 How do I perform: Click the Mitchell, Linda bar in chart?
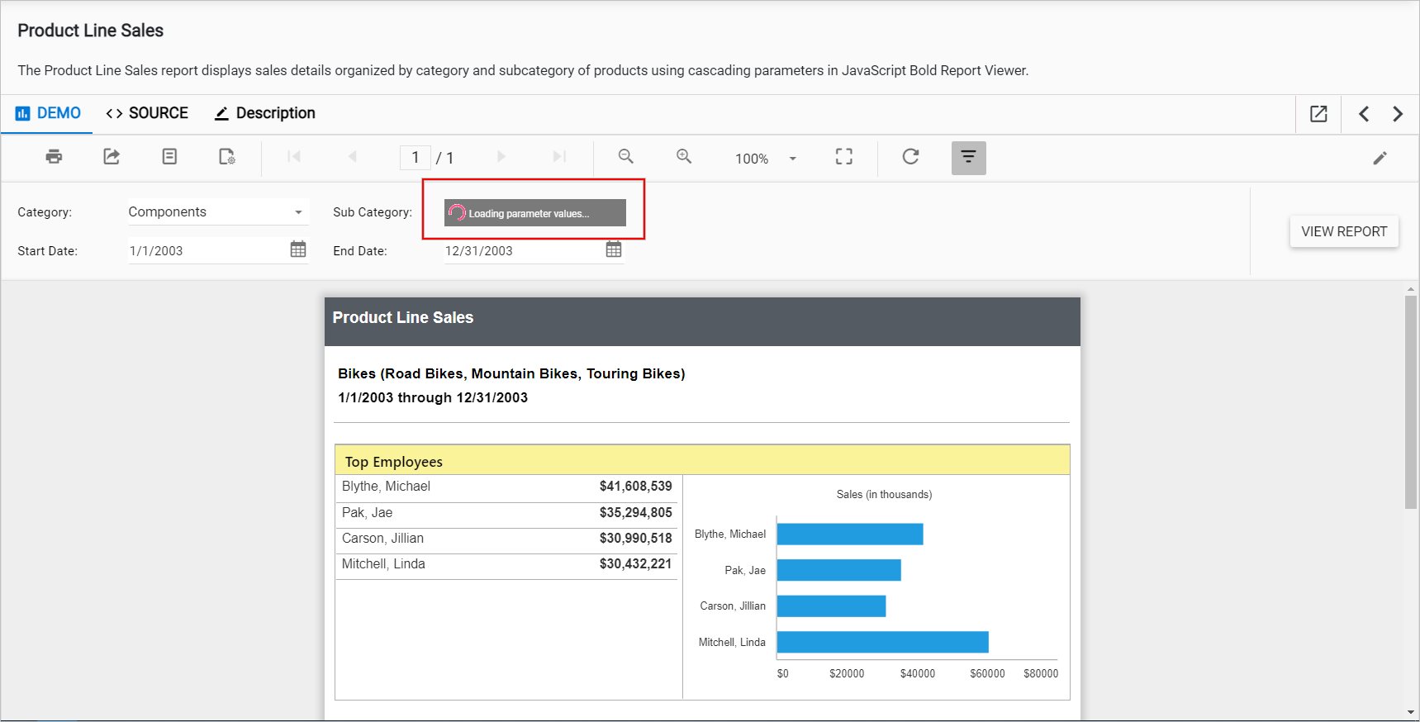point(883,642)
